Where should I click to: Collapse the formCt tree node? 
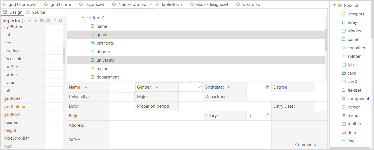pos(83,18)
